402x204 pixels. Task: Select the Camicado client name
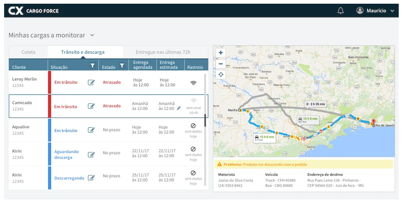[22, 103]
